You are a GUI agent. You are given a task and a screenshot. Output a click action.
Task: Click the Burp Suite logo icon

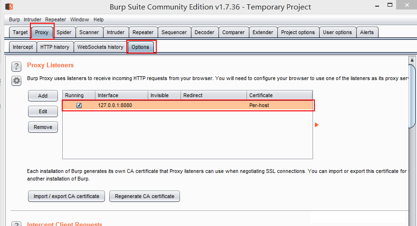tap(9, 6)
